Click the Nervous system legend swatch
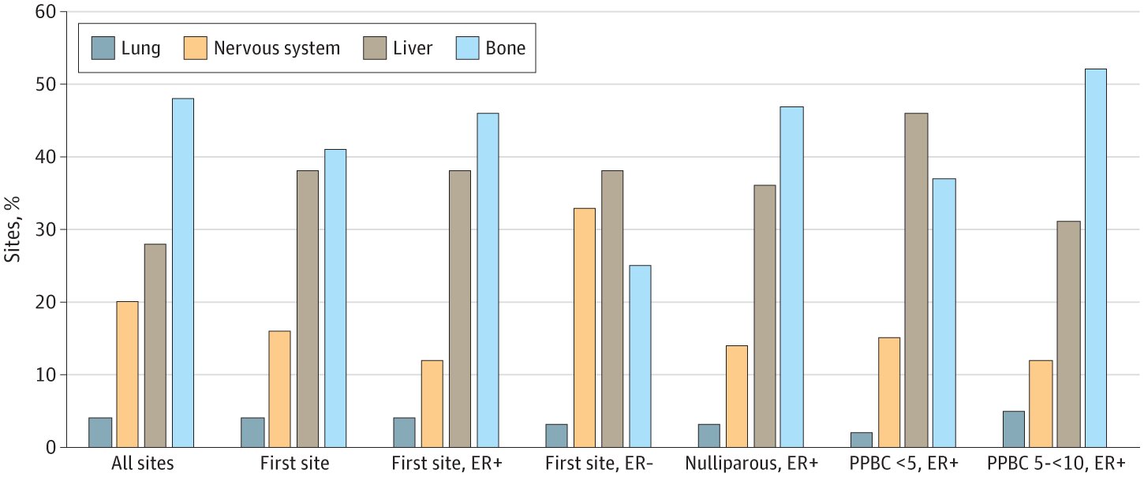This screenshot has height=477, width=1144. pos(196,48)
